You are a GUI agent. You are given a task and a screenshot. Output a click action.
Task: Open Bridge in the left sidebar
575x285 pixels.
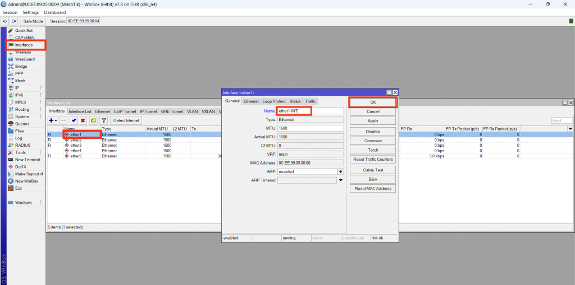tap(21, 66)
